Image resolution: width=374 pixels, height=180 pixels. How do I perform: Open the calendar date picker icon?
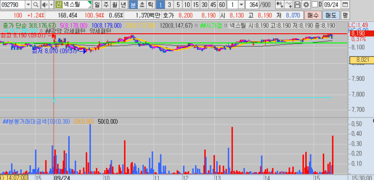tap(344, 4)
